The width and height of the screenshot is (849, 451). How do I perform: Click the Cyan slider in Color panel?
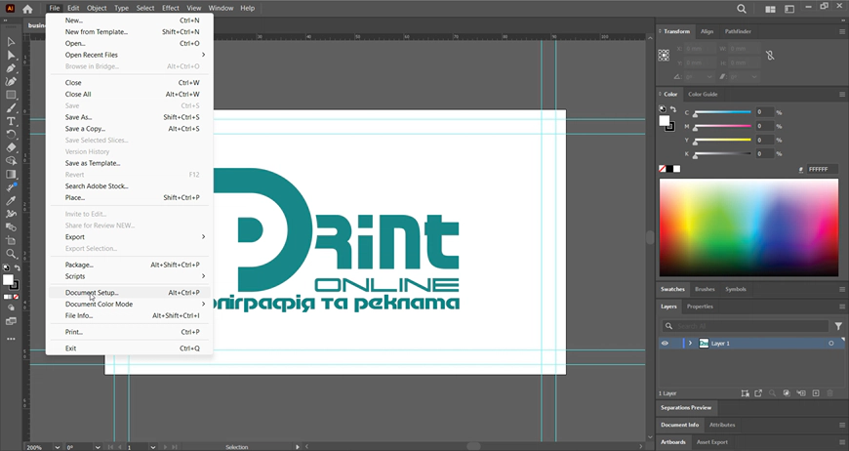click(723, 112)
